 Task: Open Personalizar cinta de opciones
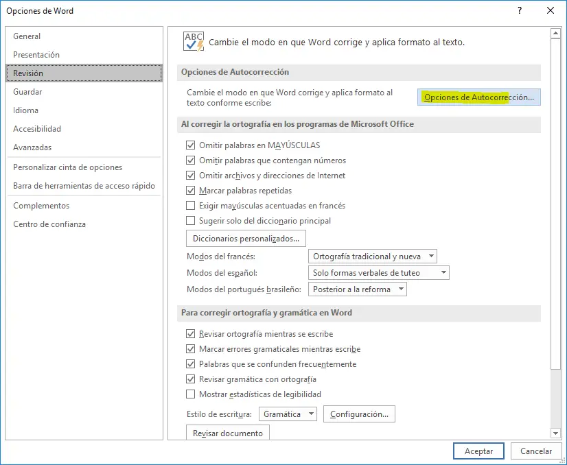[x=84, y=167]
